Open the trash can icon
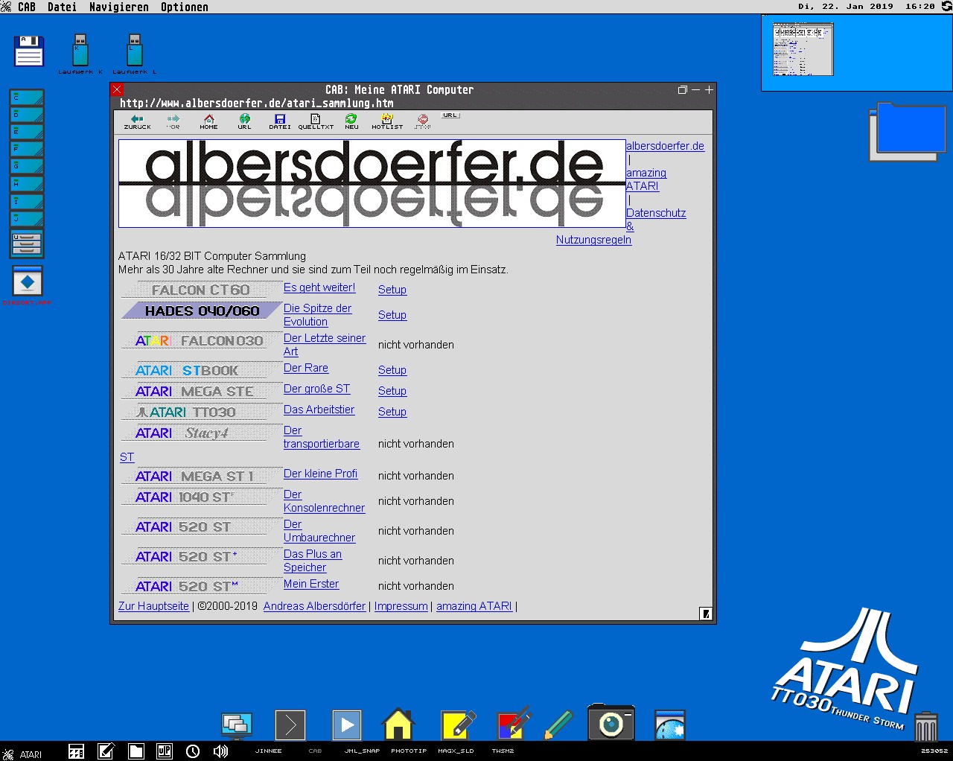Image resolution: width=953 pixels, height=761 pixels. pyautogui.click(x=925, y=726)
